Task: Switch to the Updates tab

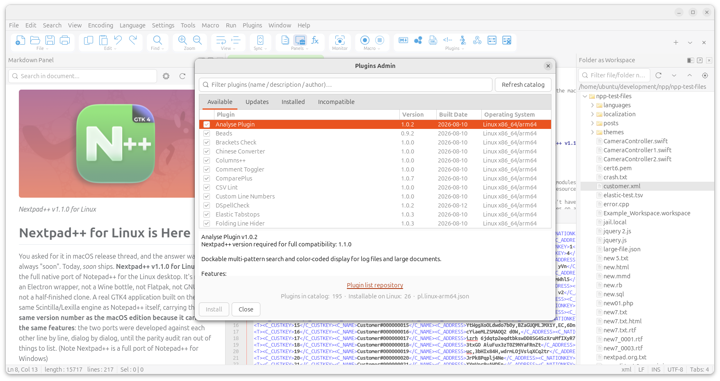Action: pyautogui.click(x=257, y=102)
